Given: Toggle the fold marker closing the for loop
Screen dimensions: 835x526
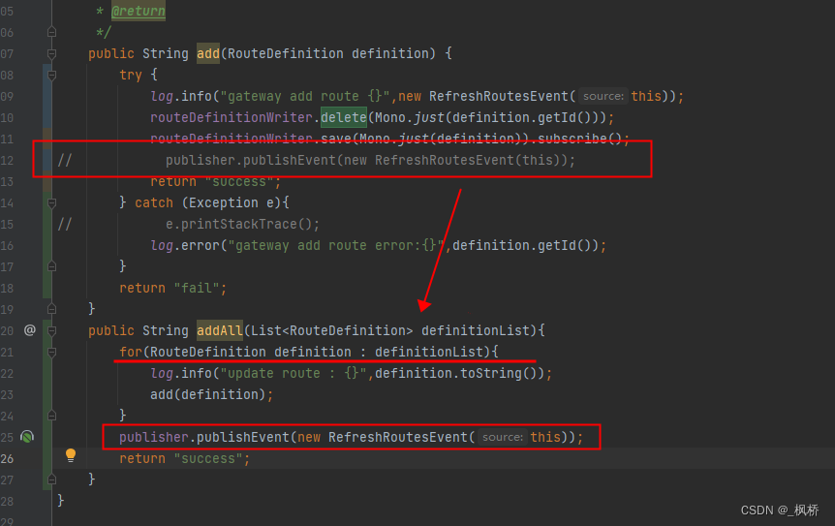Looking at the screenshot, I should click(x=51, y=416).
